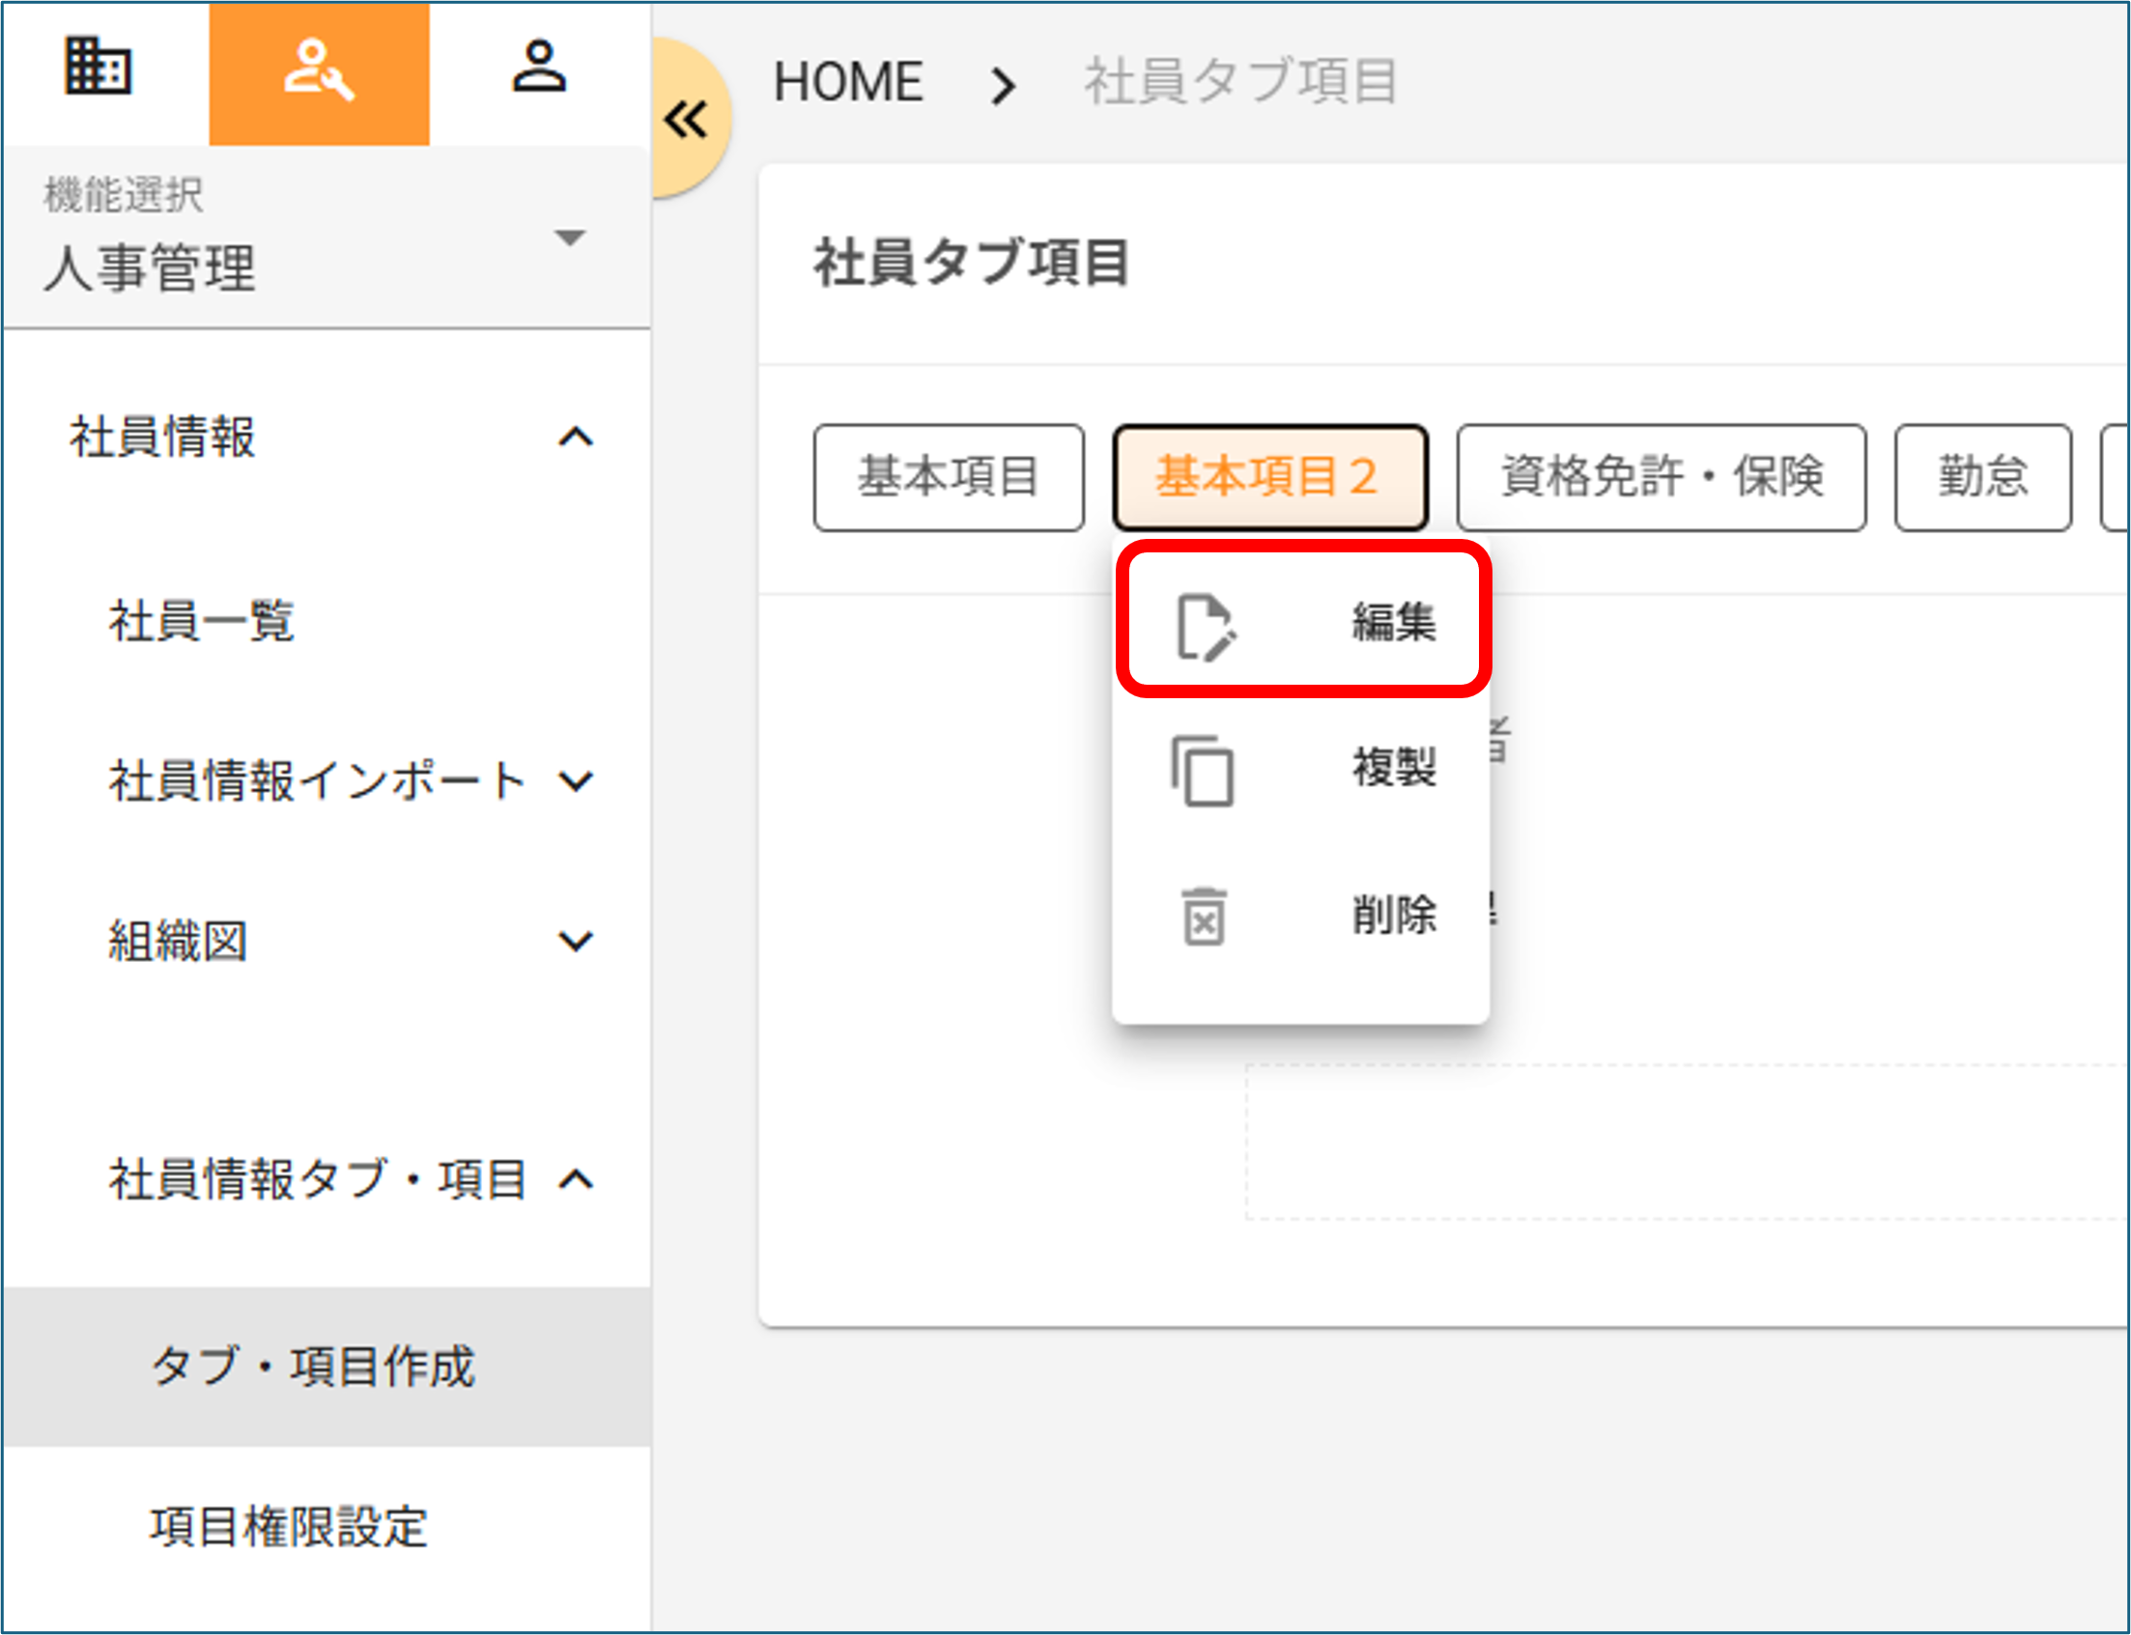Click the breadcrumb arrow after HOME
Viewport: 2131px width, 1635px height.
[1005, 86]
